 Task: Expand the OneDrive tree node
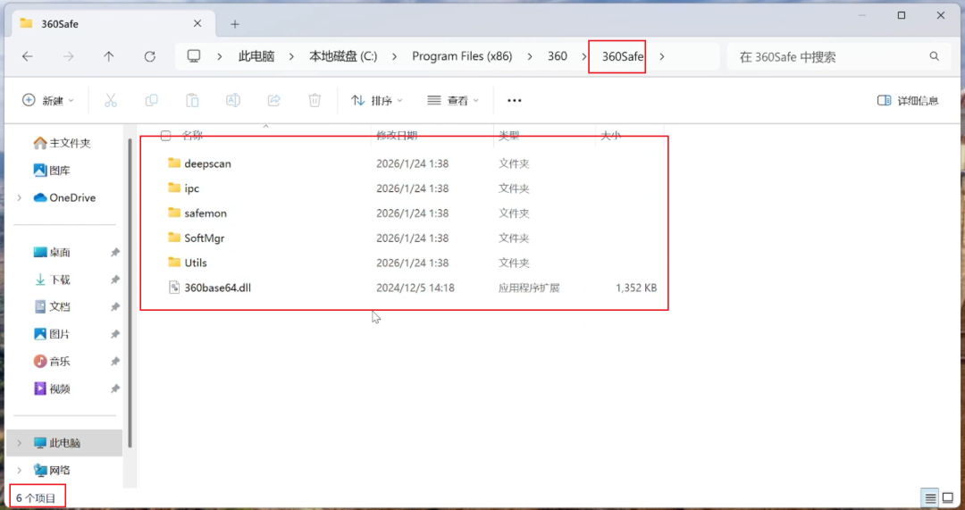(x=19, y=197)
